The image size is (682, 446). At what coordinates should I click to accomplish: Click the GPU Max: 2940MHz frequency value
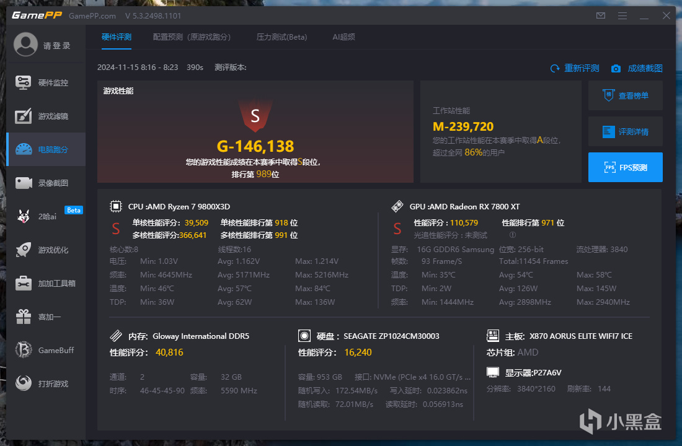point(603,302)
